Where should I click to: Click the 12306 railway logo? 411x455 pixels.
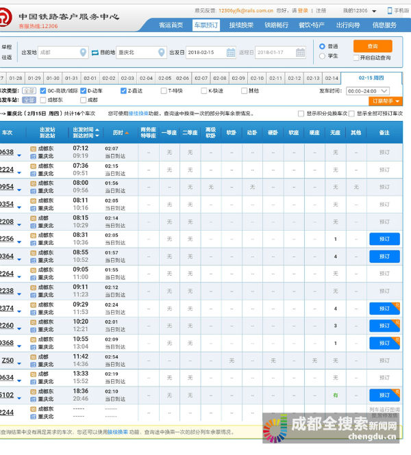8,20
